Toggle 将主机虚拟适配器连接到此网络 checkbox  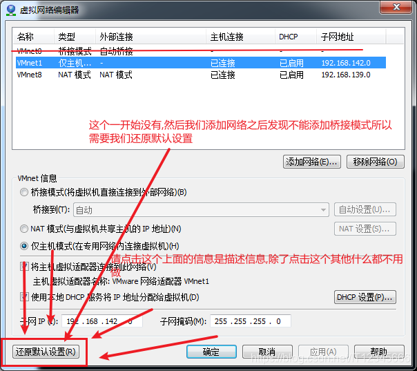point(24,267)
